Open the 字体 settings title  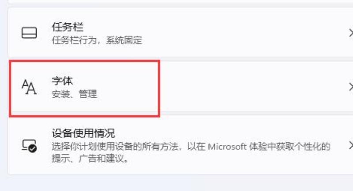(62, 81)
